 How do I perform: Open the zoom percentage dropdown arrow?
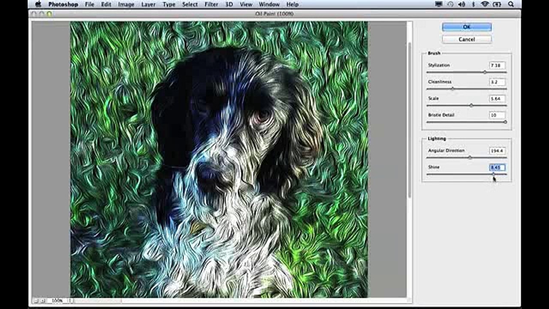pos(71,301)
